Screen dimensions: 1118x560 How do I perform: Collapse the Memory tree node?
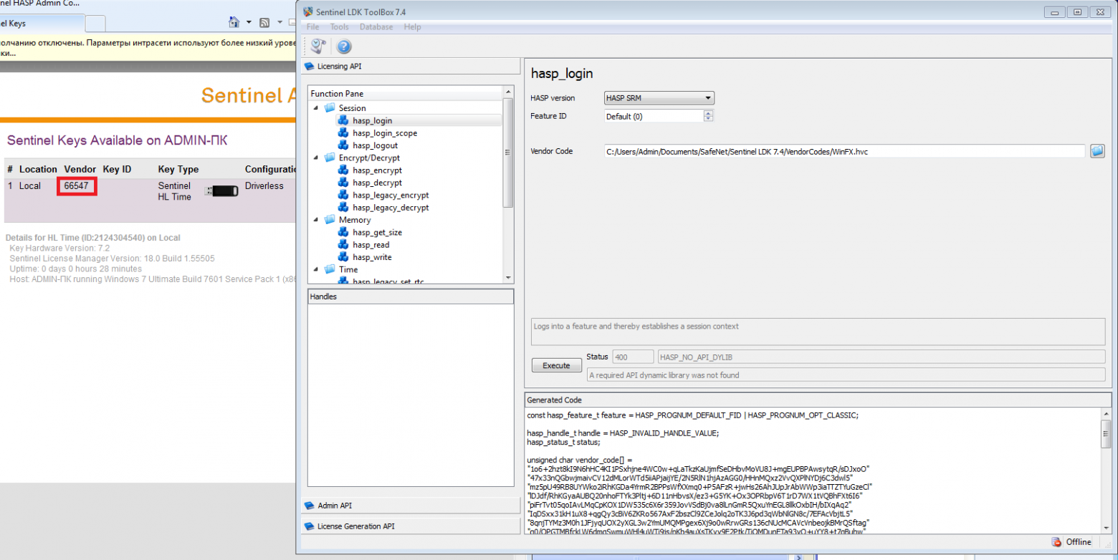pos(316,220)
